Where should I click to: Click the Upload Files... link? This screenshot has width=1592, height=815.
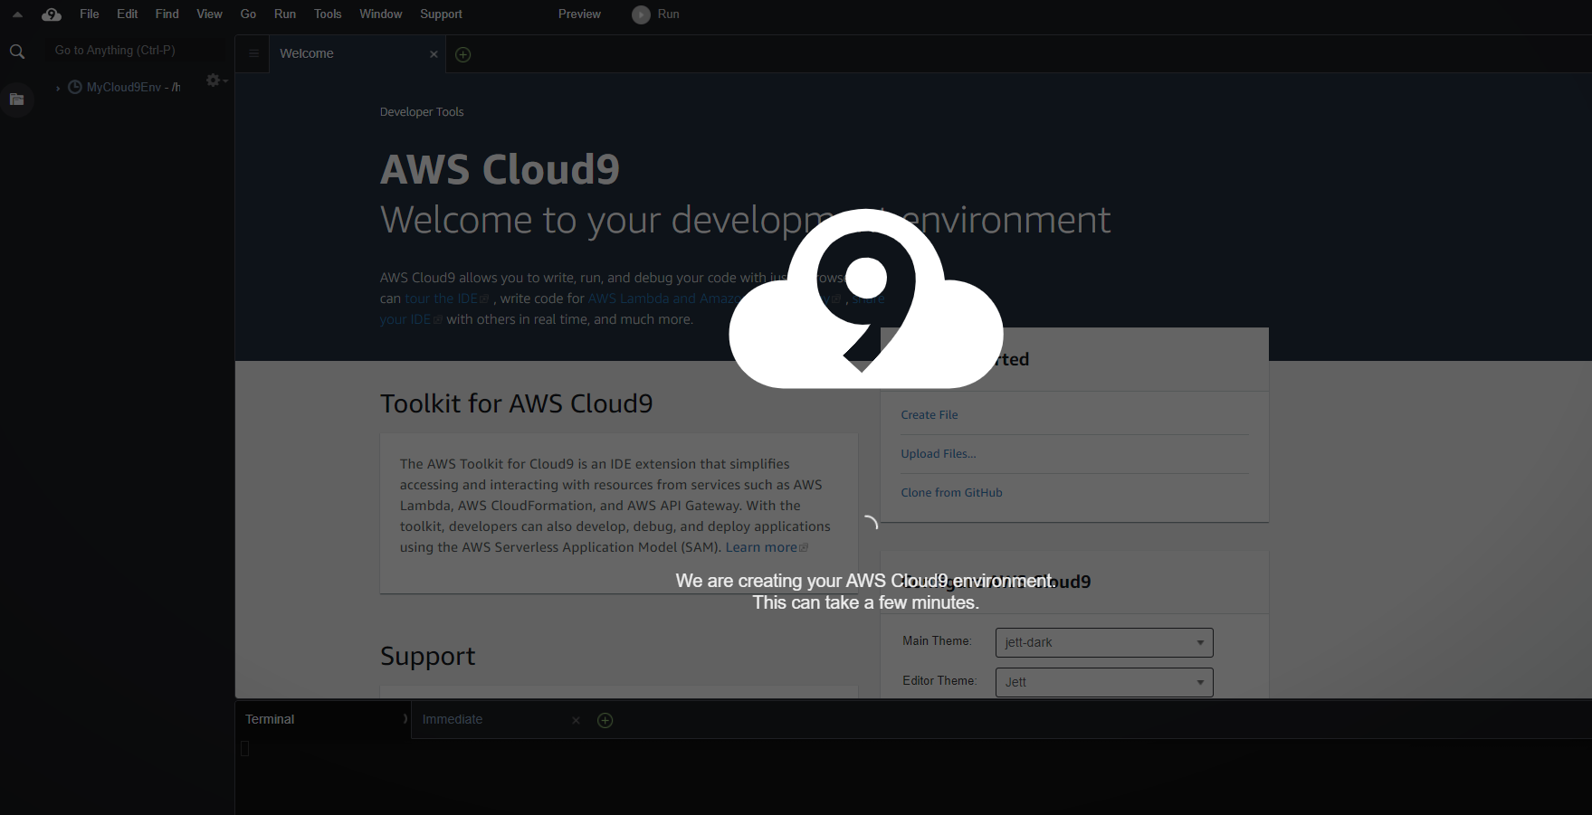939,454
